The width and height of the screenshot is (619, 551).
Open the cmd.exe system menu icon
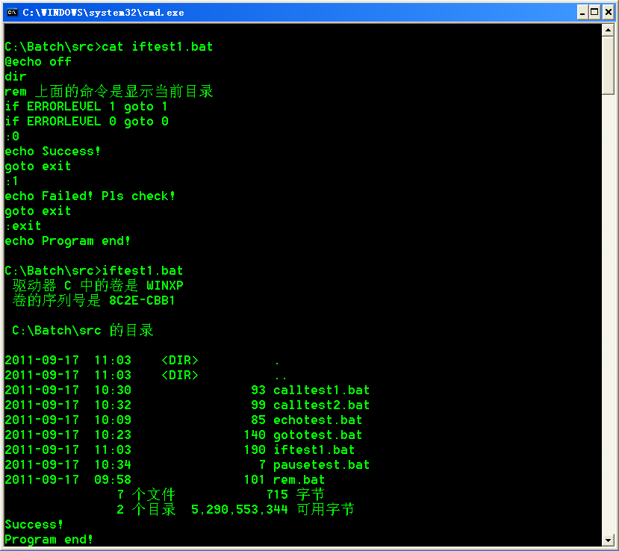(x=12, y=12)
